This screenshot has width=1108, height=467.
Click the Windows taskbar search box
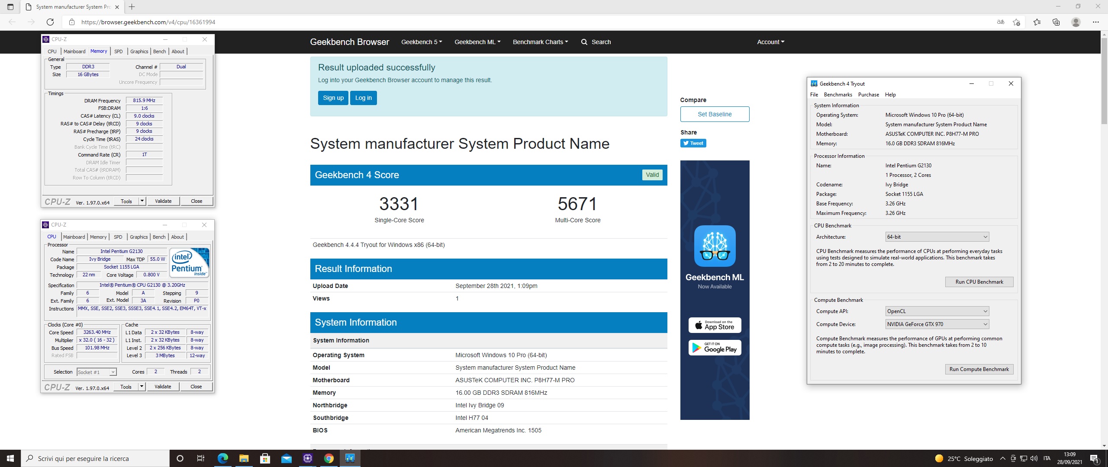click(95, 458)
